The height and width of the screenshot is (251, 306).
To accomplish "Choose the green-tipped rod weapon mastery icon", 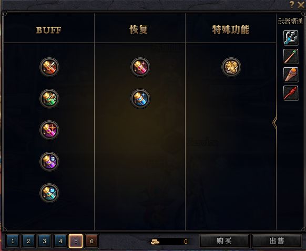I will click(x=291, y=56).
